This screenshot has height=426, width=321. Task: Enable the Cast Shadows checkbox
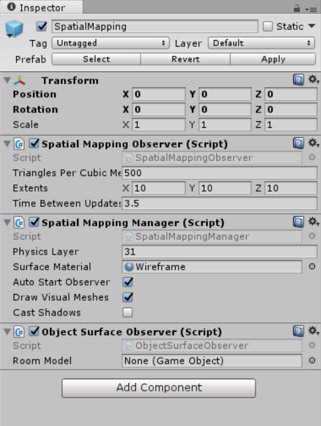click(128, 312)
